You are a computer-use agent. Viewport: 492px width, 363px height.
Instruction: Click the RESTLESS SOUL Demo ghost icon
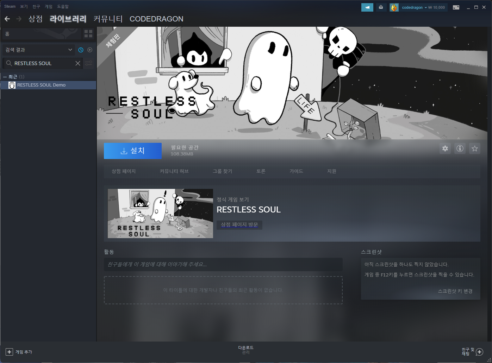[12, 85]
